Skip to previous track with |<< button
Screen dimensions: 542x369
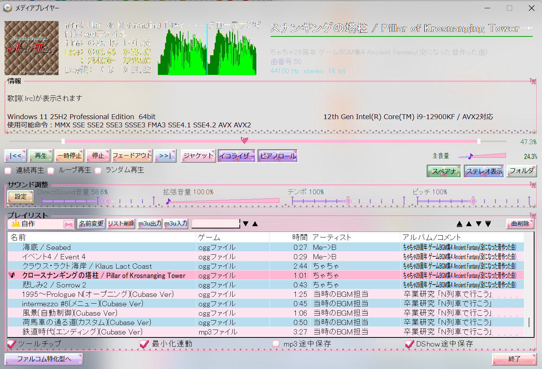coord(16,156)
